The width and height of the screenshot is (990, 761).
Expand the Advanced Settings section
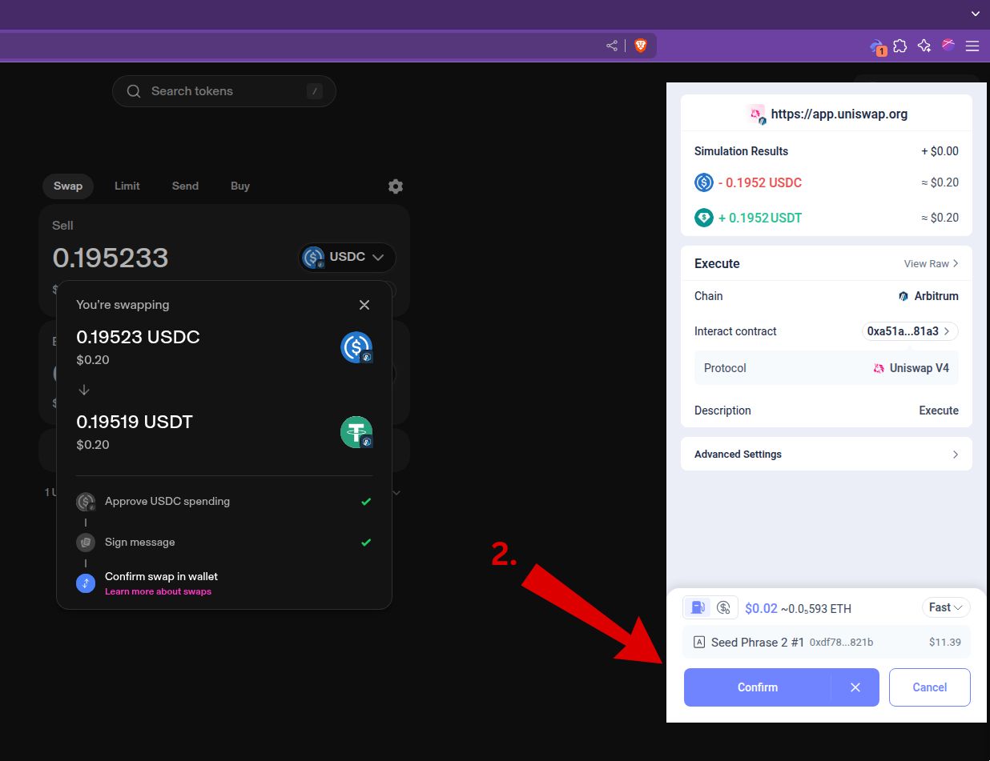point(826,454)
